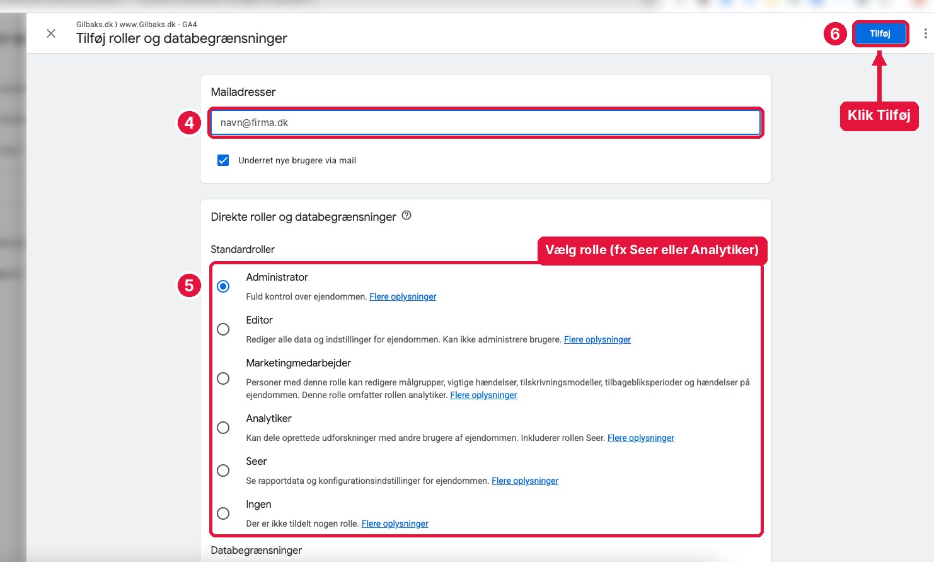Click the Standardroller heading

[243, 249]
